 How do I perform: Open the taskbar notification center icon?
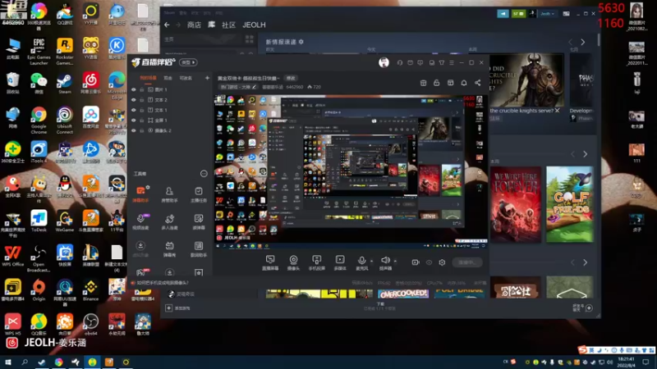tap(646, 362)
